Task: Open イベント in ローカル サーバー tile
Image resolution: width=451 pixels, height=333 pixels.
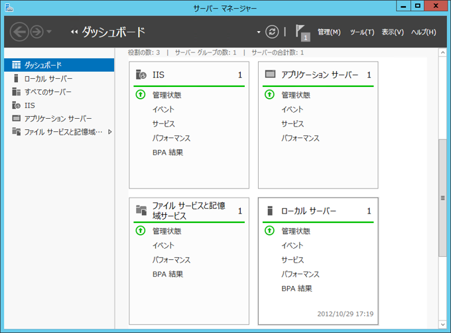Action: click(292, 245)
